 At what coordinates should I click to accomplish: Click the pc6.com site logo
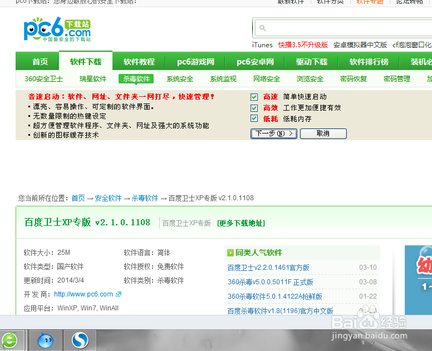(x=57, y=29)
